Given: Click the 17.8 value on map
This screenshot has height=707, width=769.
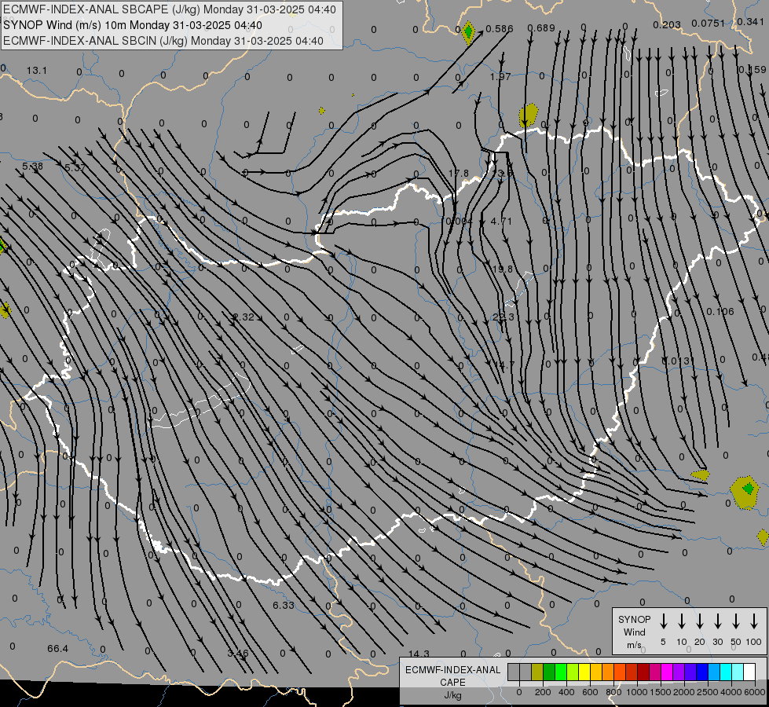Looking at the screenshot, I should [x=459, y=174].
